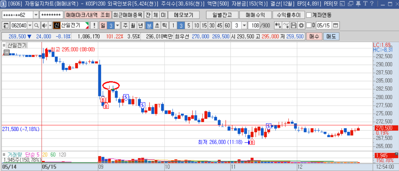Image resolution: width=399 pixels, height=171 pixels.
Task: Open the data grid icon on chart
Action: tap(6, 52)
